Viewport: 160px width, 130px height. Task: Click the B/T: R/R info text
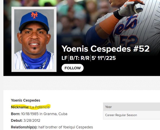point(80,58)
